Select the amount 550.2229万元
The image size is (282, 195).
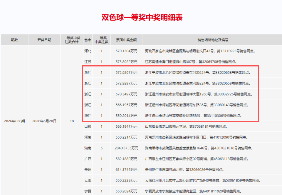click(126, 180)
